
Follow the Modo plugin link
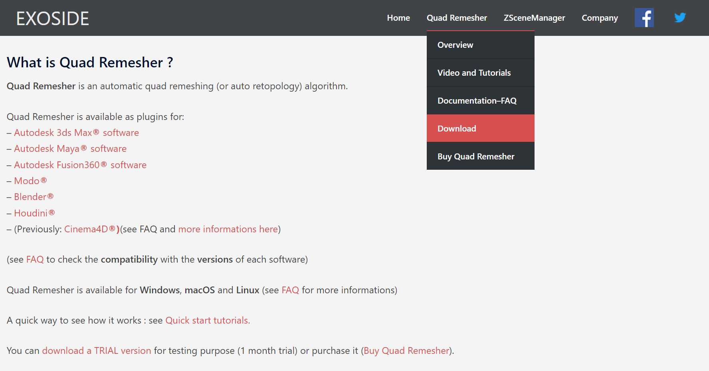click(30, 181)
